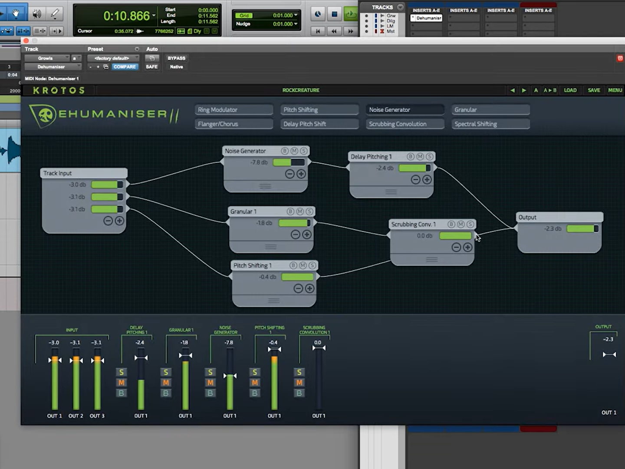Click the green play transport button
Viewport: 625px width, 469px height.
(350, 14)
